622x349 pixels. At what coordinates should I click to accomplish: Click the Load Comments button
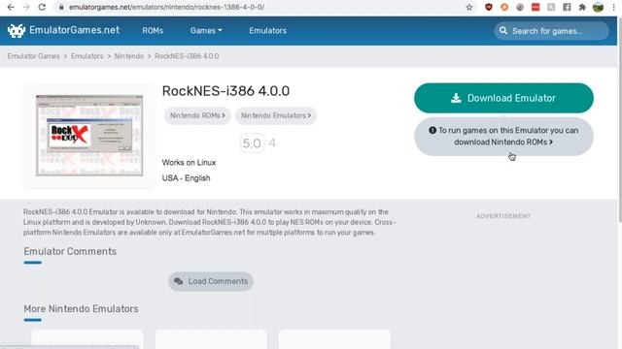pos(211,281)
